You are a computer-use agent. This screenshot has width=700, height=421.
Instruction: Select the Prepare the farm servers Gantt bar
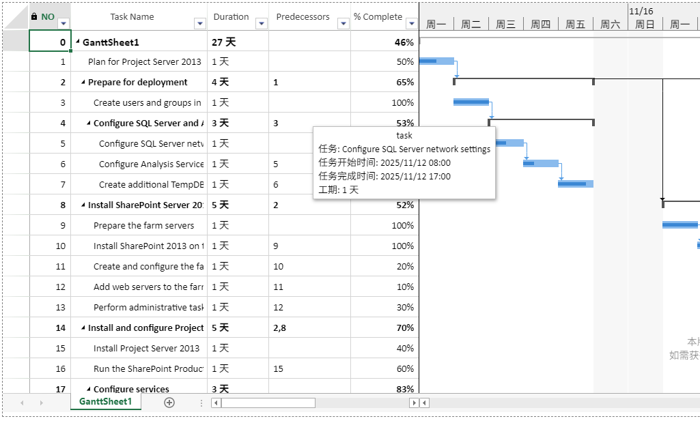click(x=680, y=224)
